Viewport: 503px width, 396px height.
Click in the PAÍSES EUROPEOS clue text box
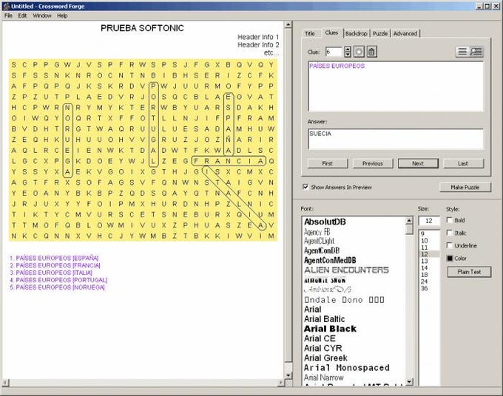point(396,86)
